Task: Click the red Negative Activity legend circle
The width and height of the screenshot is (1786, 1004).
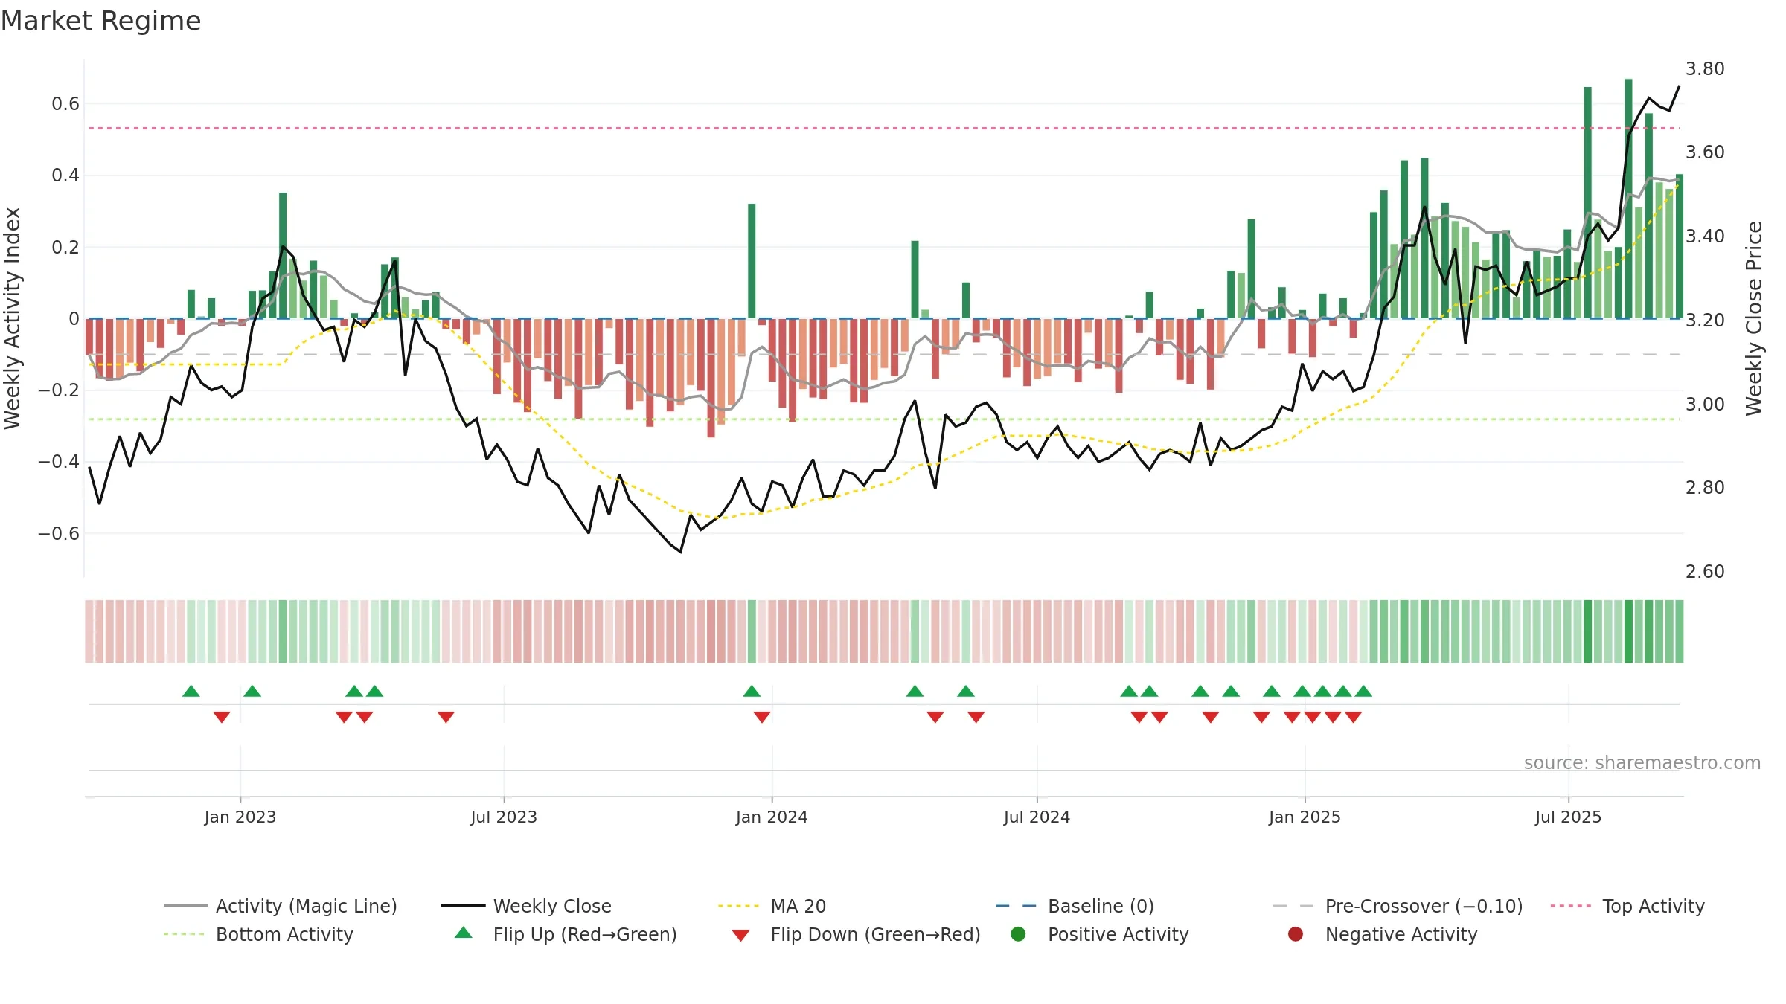Action: pyautogui.click(x=1296, y=934)
